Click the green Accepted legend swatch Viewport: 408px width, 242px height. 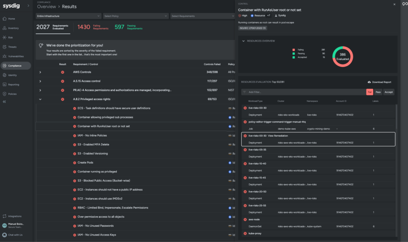(294, 57)
